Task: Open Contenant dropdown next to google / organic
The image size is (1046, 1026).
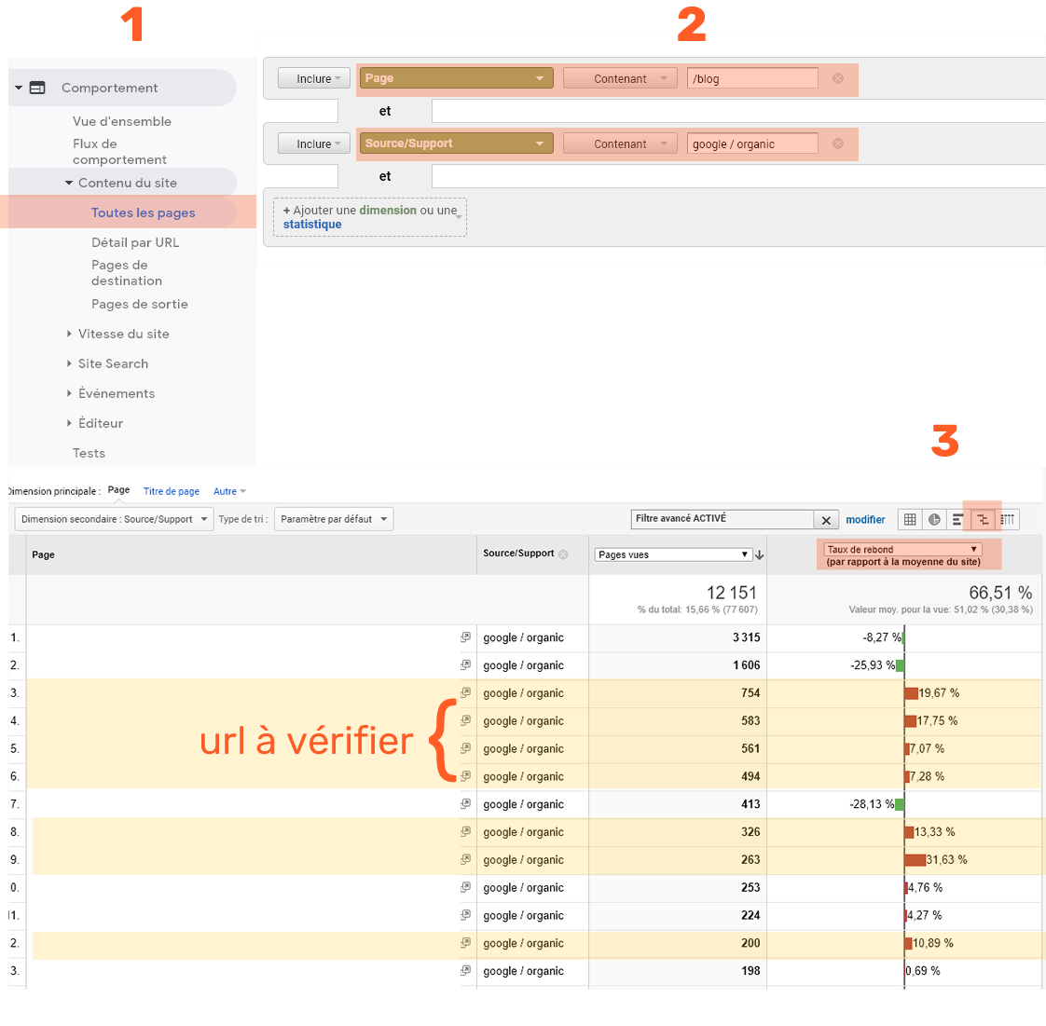Action: (620, 144)
